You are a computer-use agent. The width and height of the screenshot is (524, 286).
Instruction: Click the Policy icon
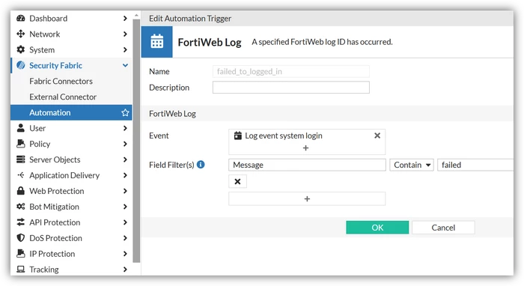coord(21,144)
